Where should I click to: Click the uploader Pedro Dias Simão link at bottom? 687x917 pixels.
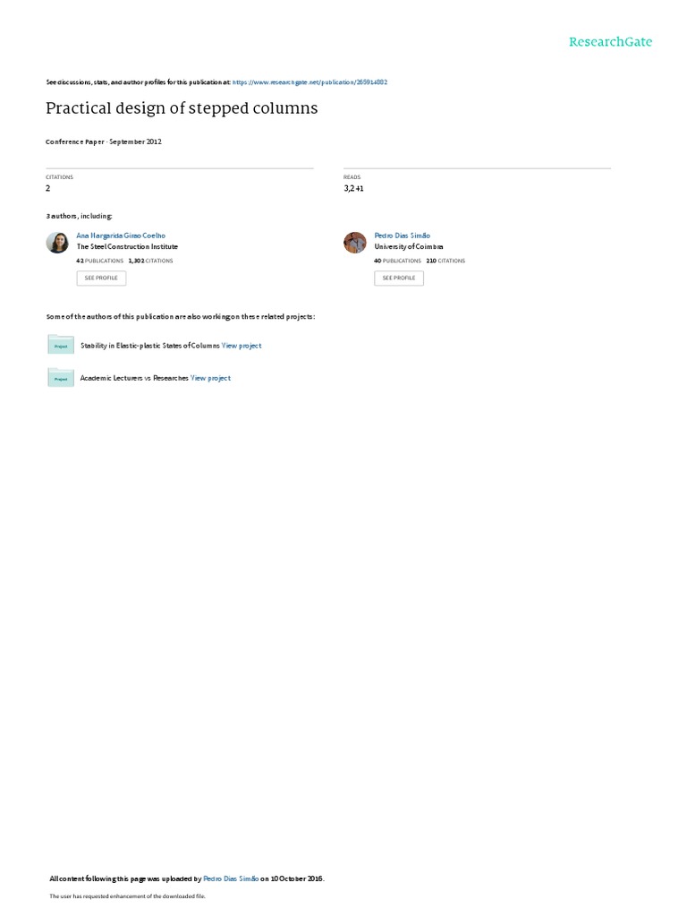click(231, 879)
